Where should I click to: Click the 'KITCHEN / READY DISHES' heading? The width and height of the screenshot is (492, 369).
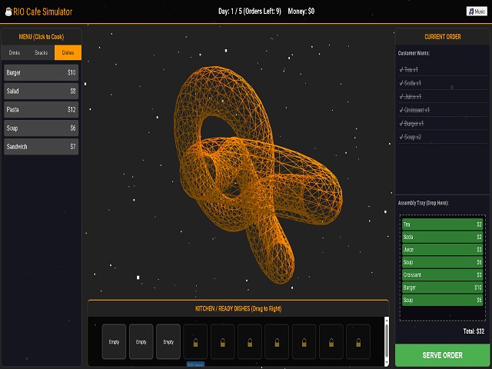click(238, 309)
